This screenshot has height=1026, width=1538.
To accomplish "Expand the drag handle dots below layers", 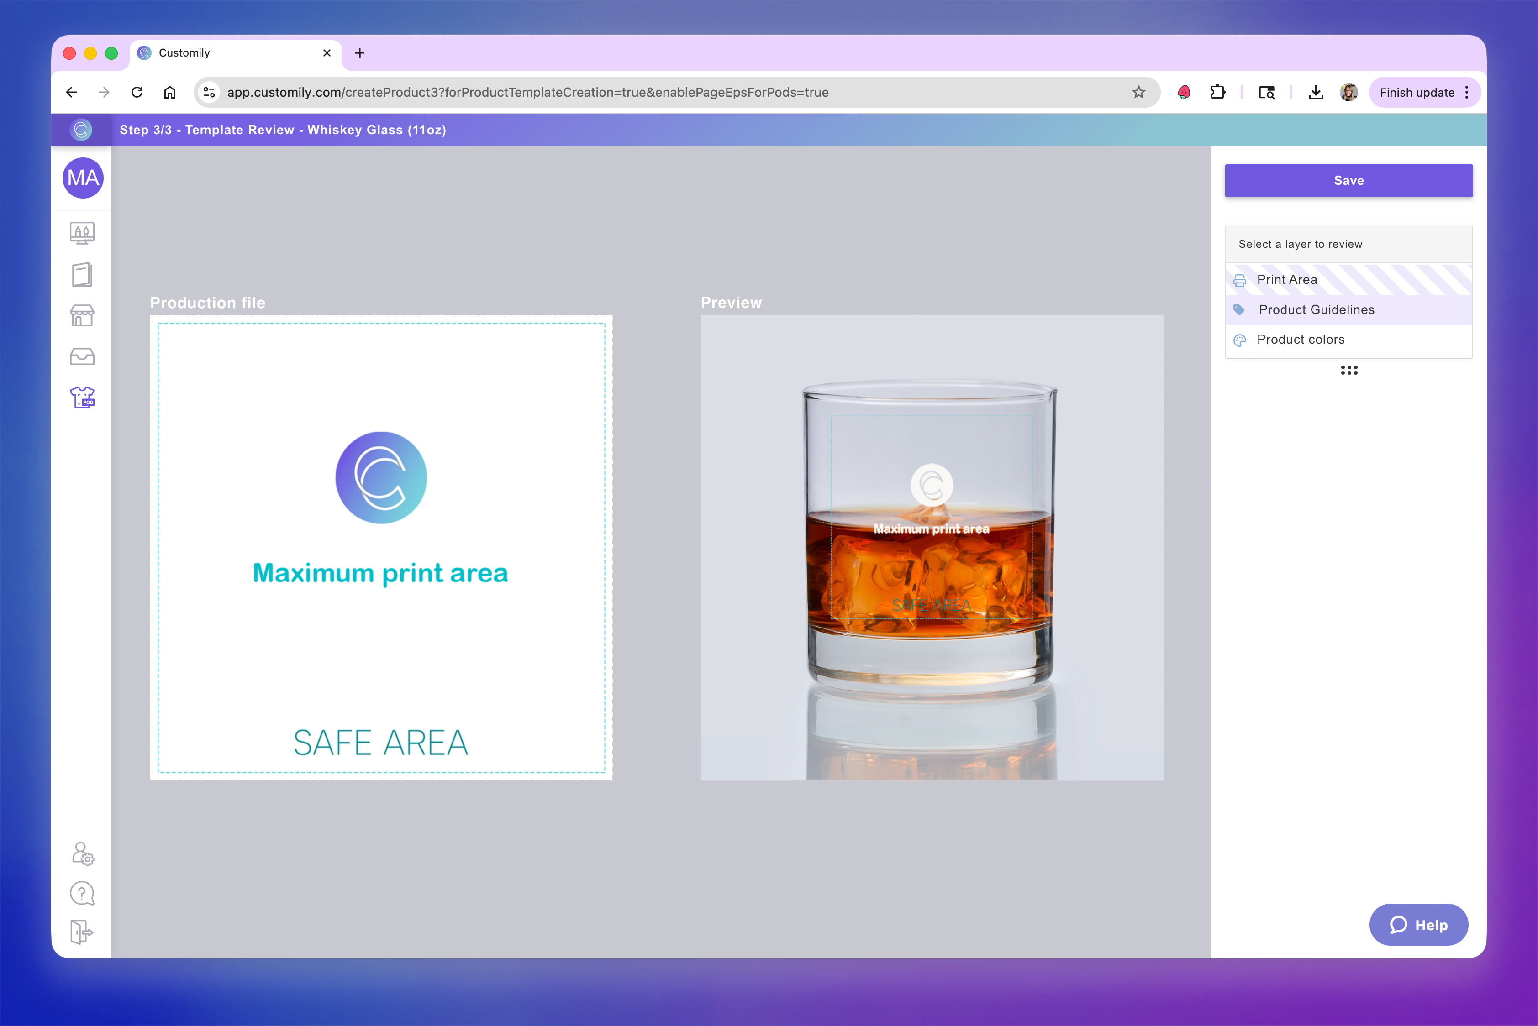I will click(1349, 370).
